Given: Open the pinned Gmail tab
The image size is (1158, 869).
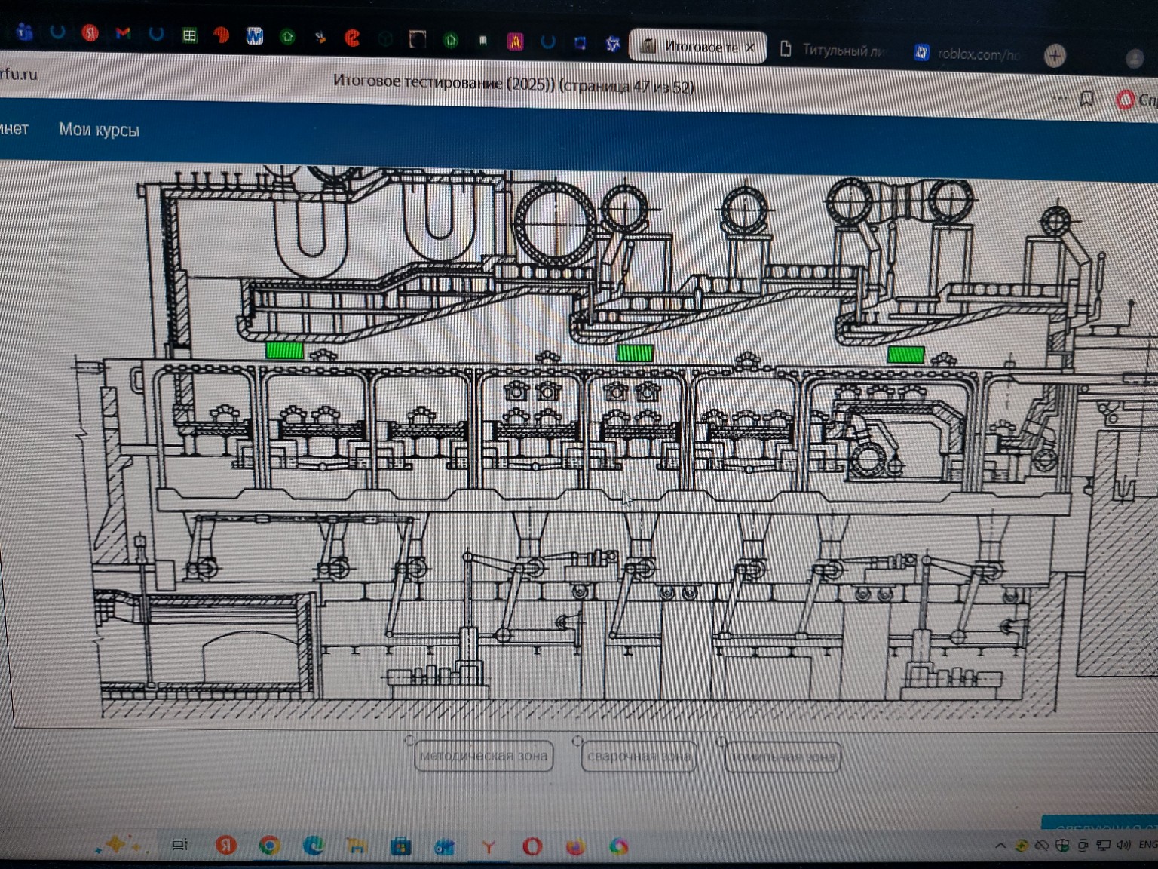Looking at the screenshot, I should 123,33.
